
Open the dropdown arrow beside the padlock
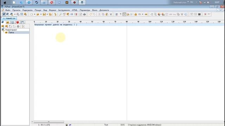click(x=142, y=14)
